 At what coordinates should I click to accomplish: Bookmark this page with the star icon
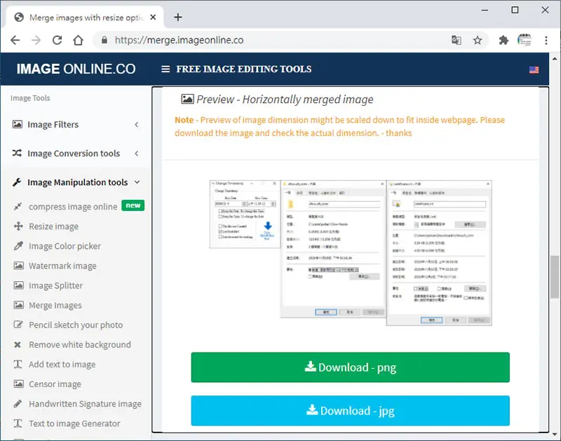click(478, 40)
